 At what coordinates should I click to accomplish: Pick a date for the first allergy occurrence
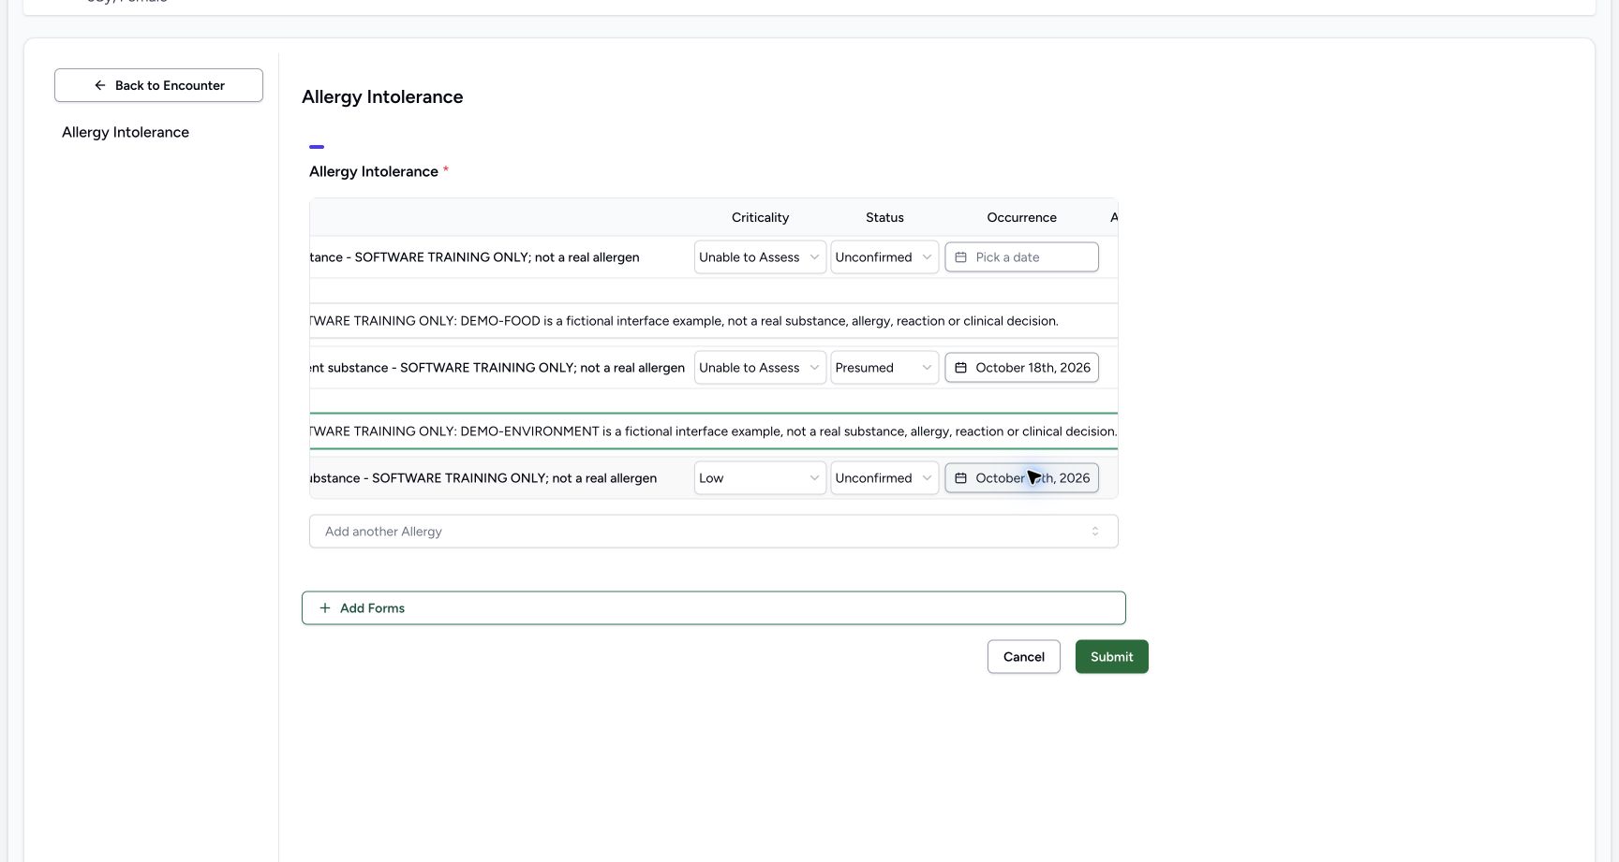pos(1021,257)
